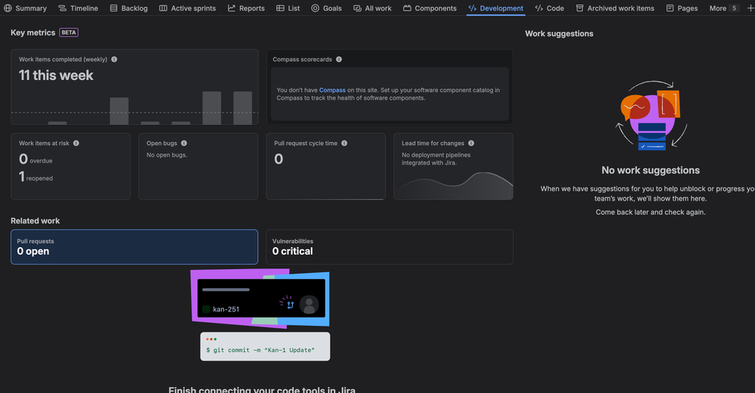The width and height of the screenshot is (755, 393).
Task: Click the '0 overdue' count
Action: (36, 159)
